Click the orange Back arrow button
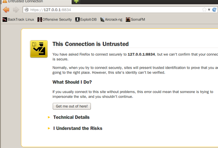Screen dimensions: 218x148 (6, 10)
